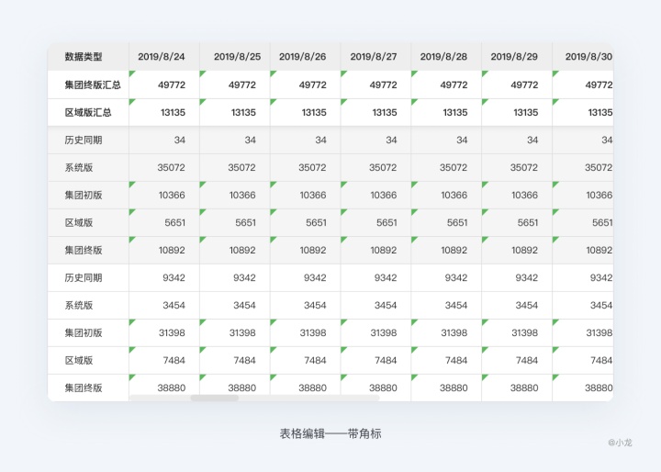Viewport: 661px width, 472px height.
Task: Click the 3454 cell under 2019/8/29
Action: [x=517, y=306]
